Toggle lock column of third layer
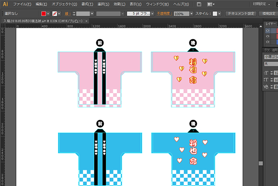278x186 pixels. (273, 42)
